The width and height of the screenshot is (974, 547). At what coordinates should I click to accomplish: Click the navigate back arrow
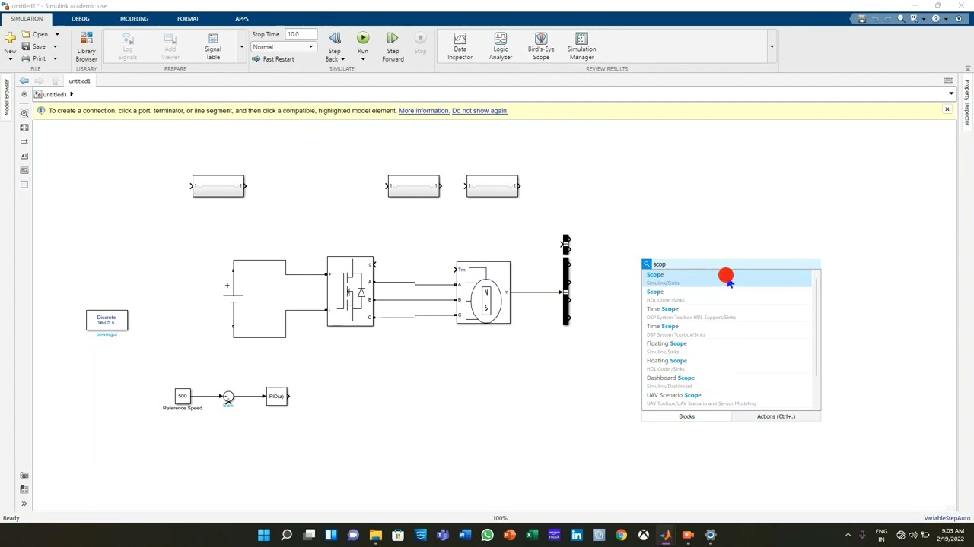point(24,81)
